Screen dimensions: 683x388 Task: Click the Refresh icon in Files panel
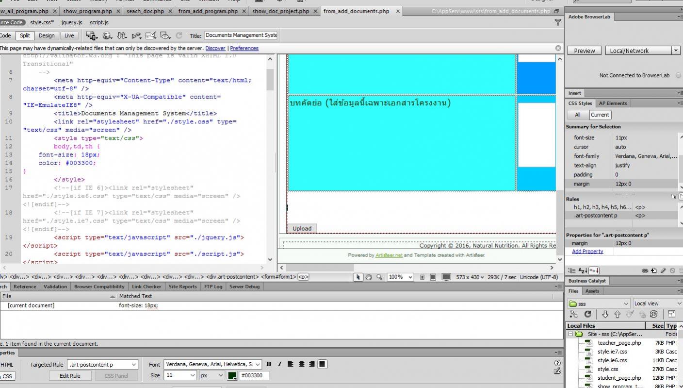pyautogui.click(x=588, y=314)
